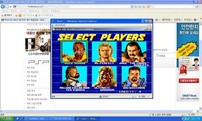Click about:blank address in View popup
Screen dimensions: 202x121
click(60, 25)
